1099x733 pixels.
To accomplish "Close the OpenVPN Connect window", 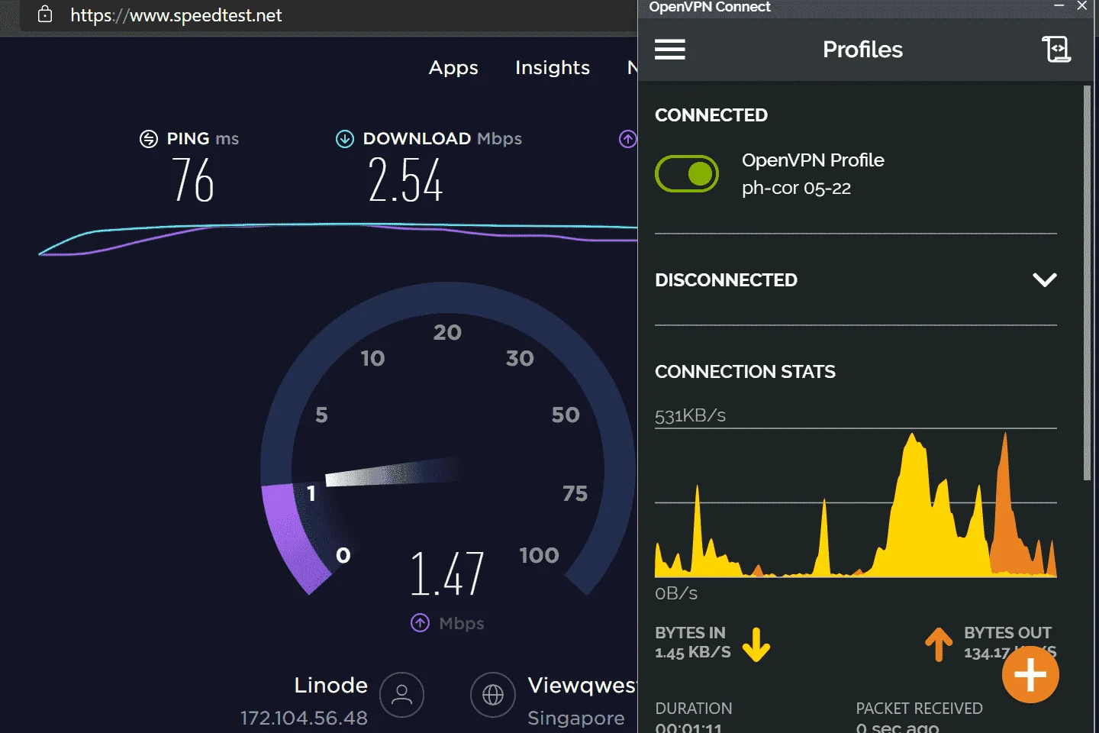I will click(1082, 5).
